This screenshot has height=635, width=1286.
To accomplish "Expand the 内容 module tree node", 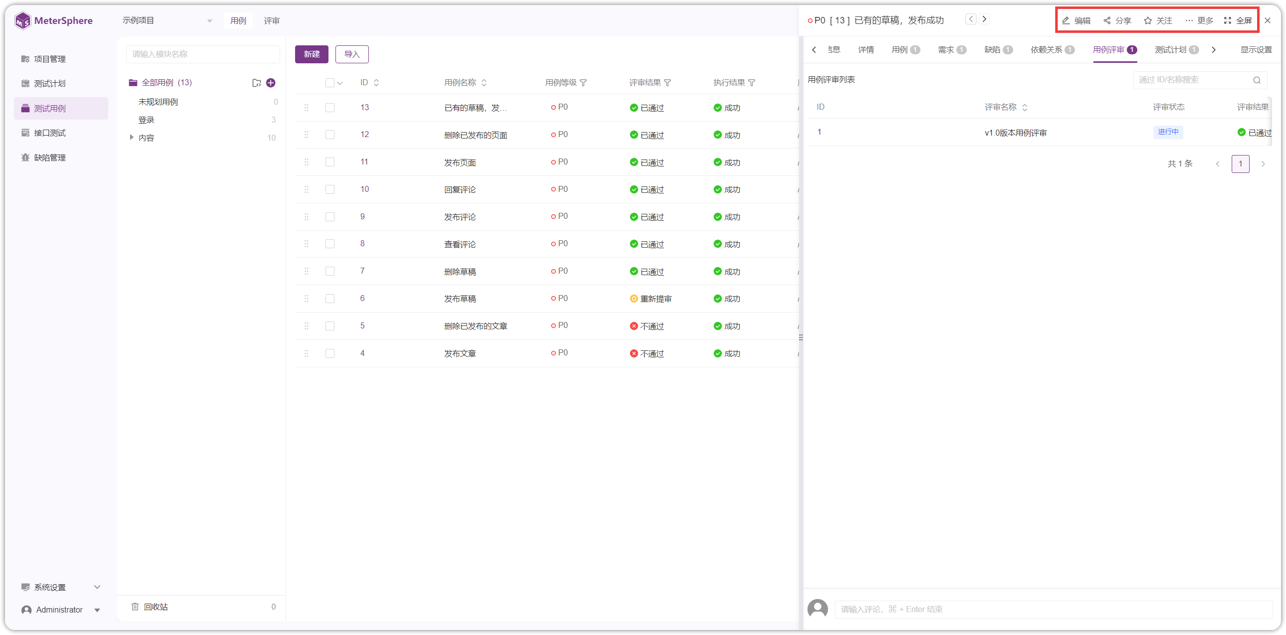I will [x=131, y=137].
